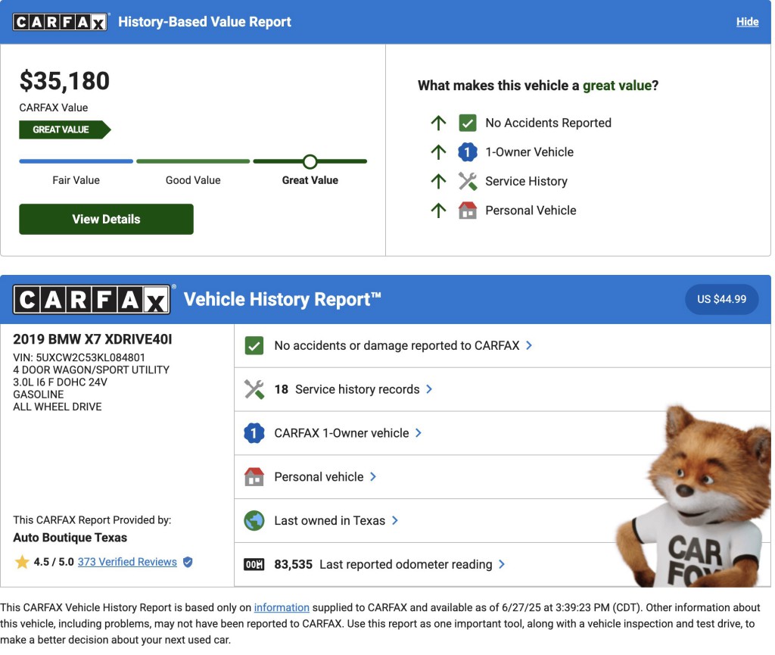Screen dimensions: 775x655
Task: Click the CARFAX logo in Value Report header
Action: [60, 22]
